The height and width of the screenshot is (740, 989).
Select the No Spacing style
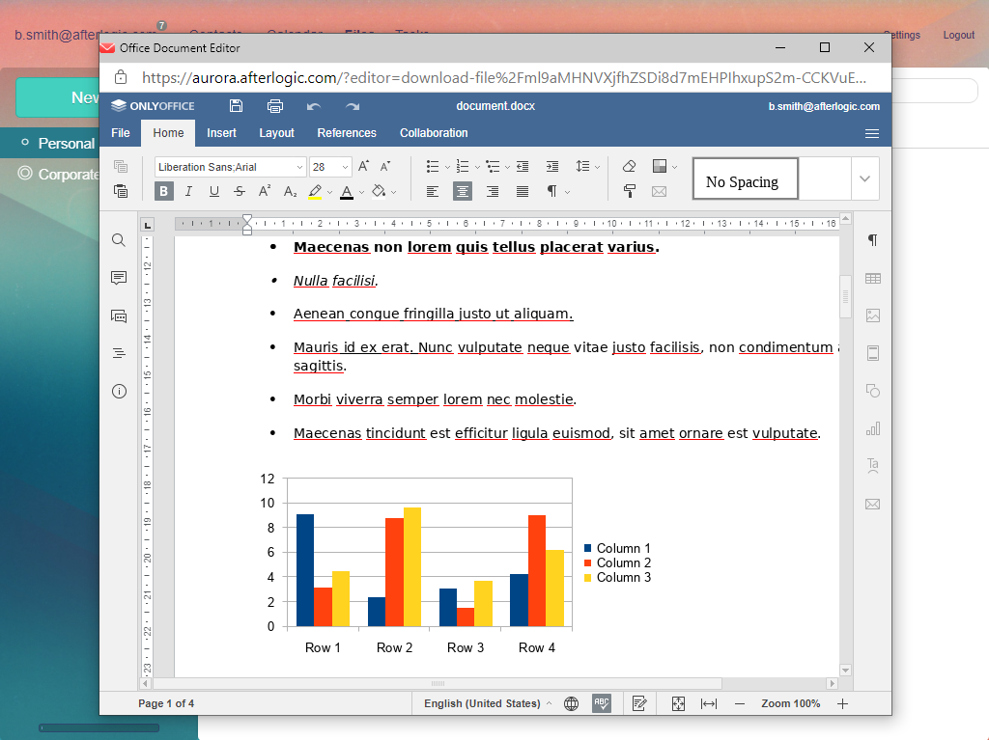pyautogui.click(x=745, y=179)
